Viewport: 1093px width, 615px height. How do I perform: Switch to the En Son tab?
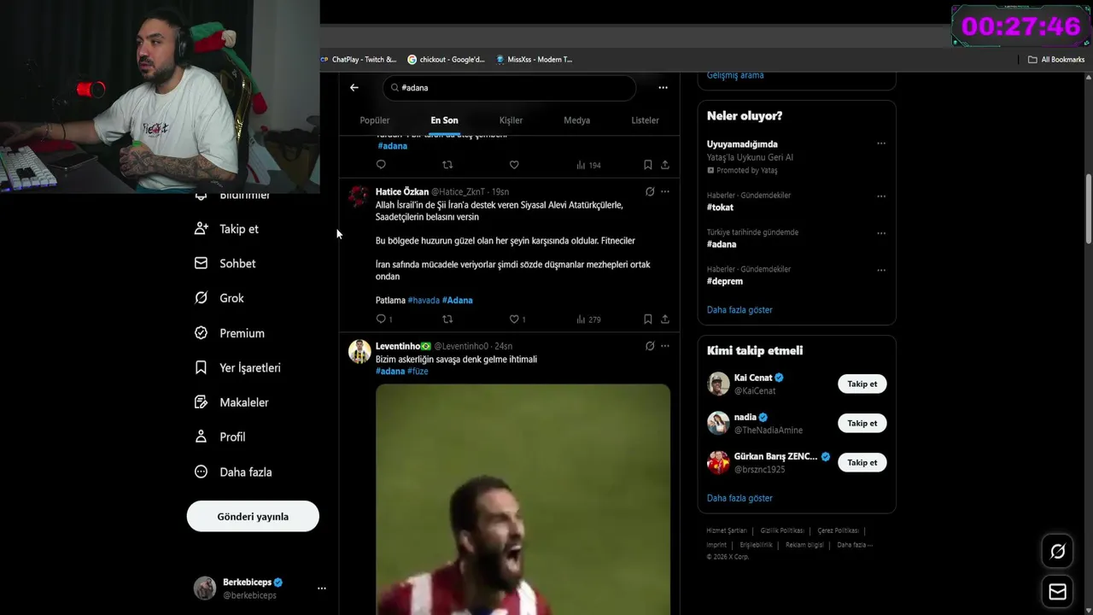[x=444, y=120]
